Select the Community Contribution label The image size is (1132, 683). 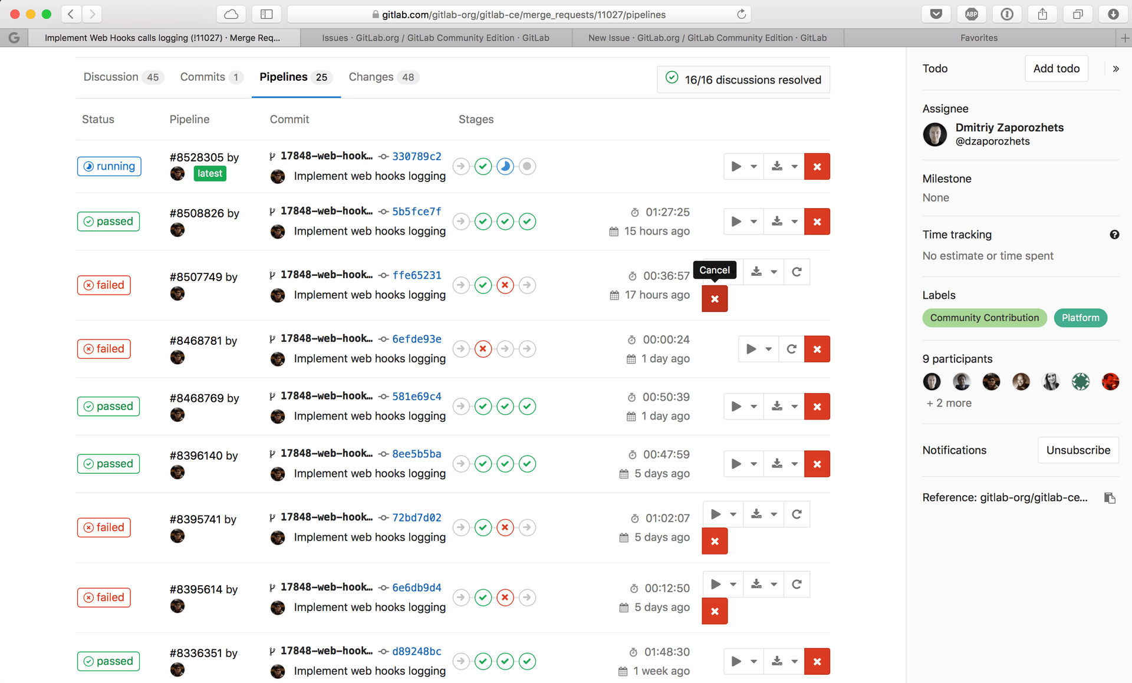pos(984,318)
